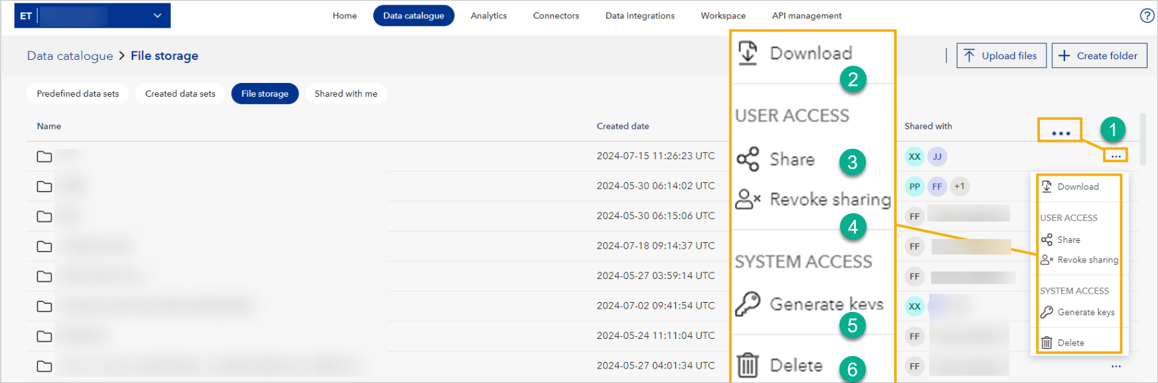Select Revoke sharing icon in the small context menu

point(1047,260)
